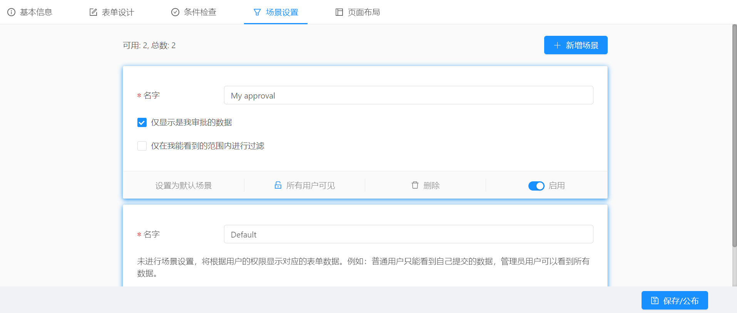This screenshot has width=737, height=313.
Task: Click the funnel icon on 场景设置 tab
Action: tap(257, 12)
